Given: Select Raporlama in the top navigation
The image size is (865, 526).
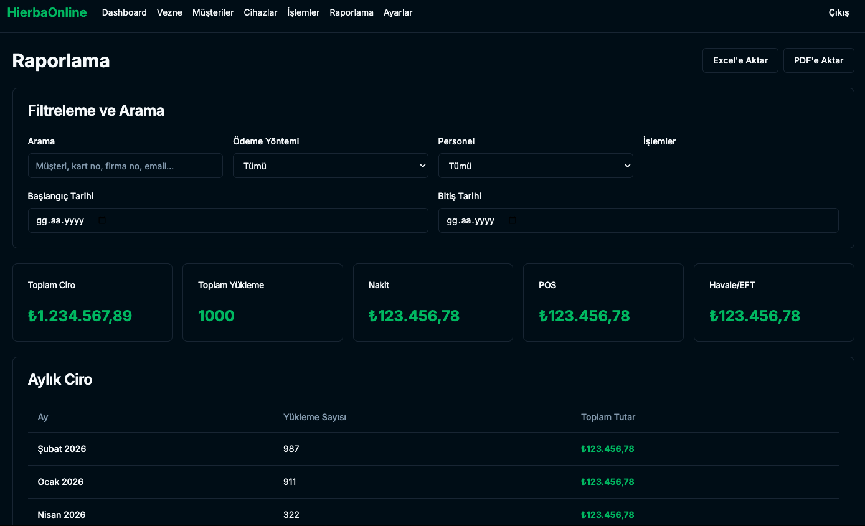Looking at the screenshot, I should (x=351, y=12).
